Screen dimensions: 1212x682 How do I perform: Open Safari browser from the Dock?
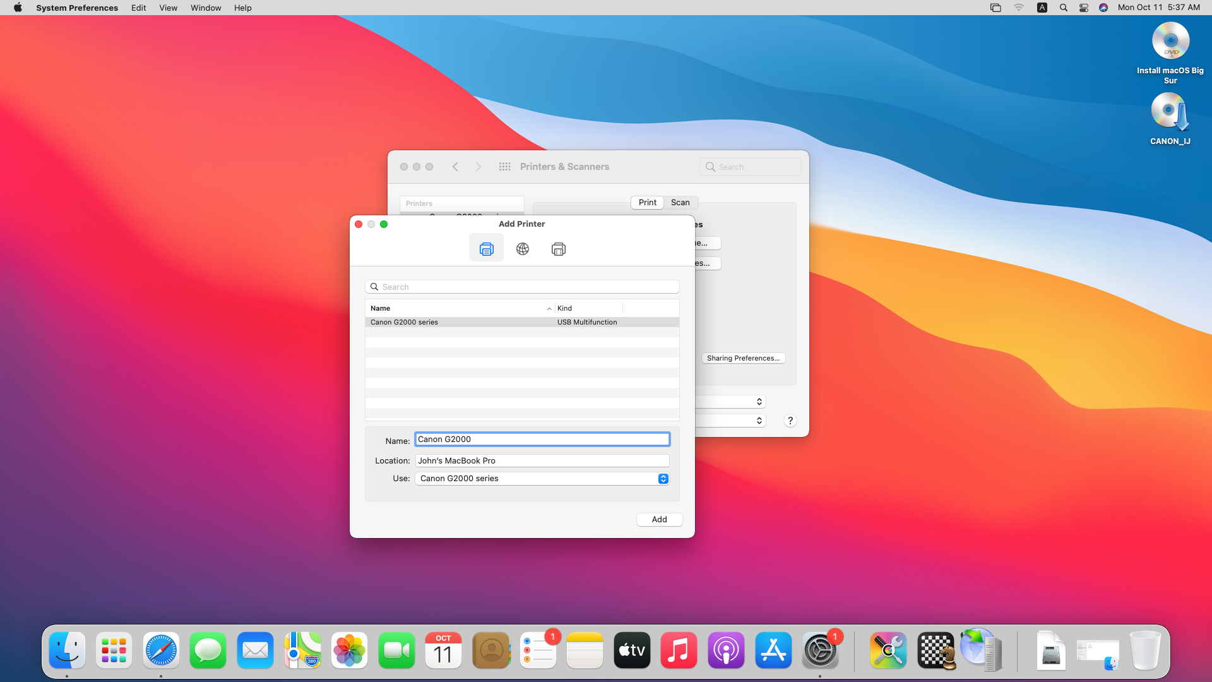[x=160, y=650]
